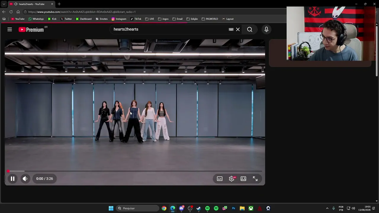
Task: Open Steam from the taskbar
Action: click(x=199, y=208)
